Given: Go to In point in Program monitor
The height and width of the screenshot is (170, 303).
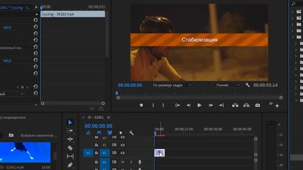Looking at the screenshot, I should tap(178, 105).
